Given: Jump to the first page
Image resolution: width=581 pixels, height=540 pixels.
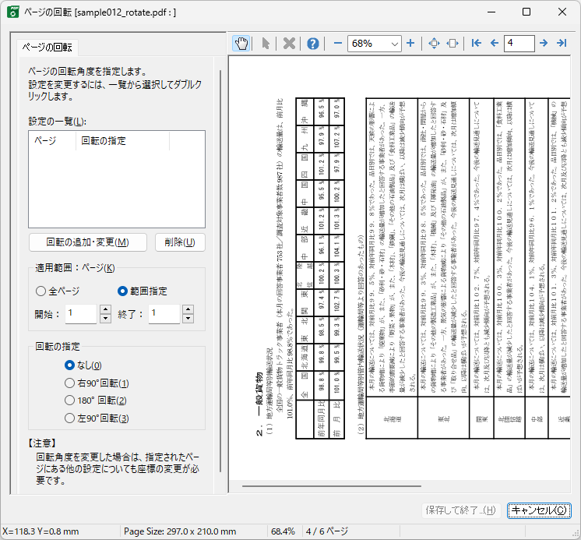Looking at the screenshot, I should [477, 44].
